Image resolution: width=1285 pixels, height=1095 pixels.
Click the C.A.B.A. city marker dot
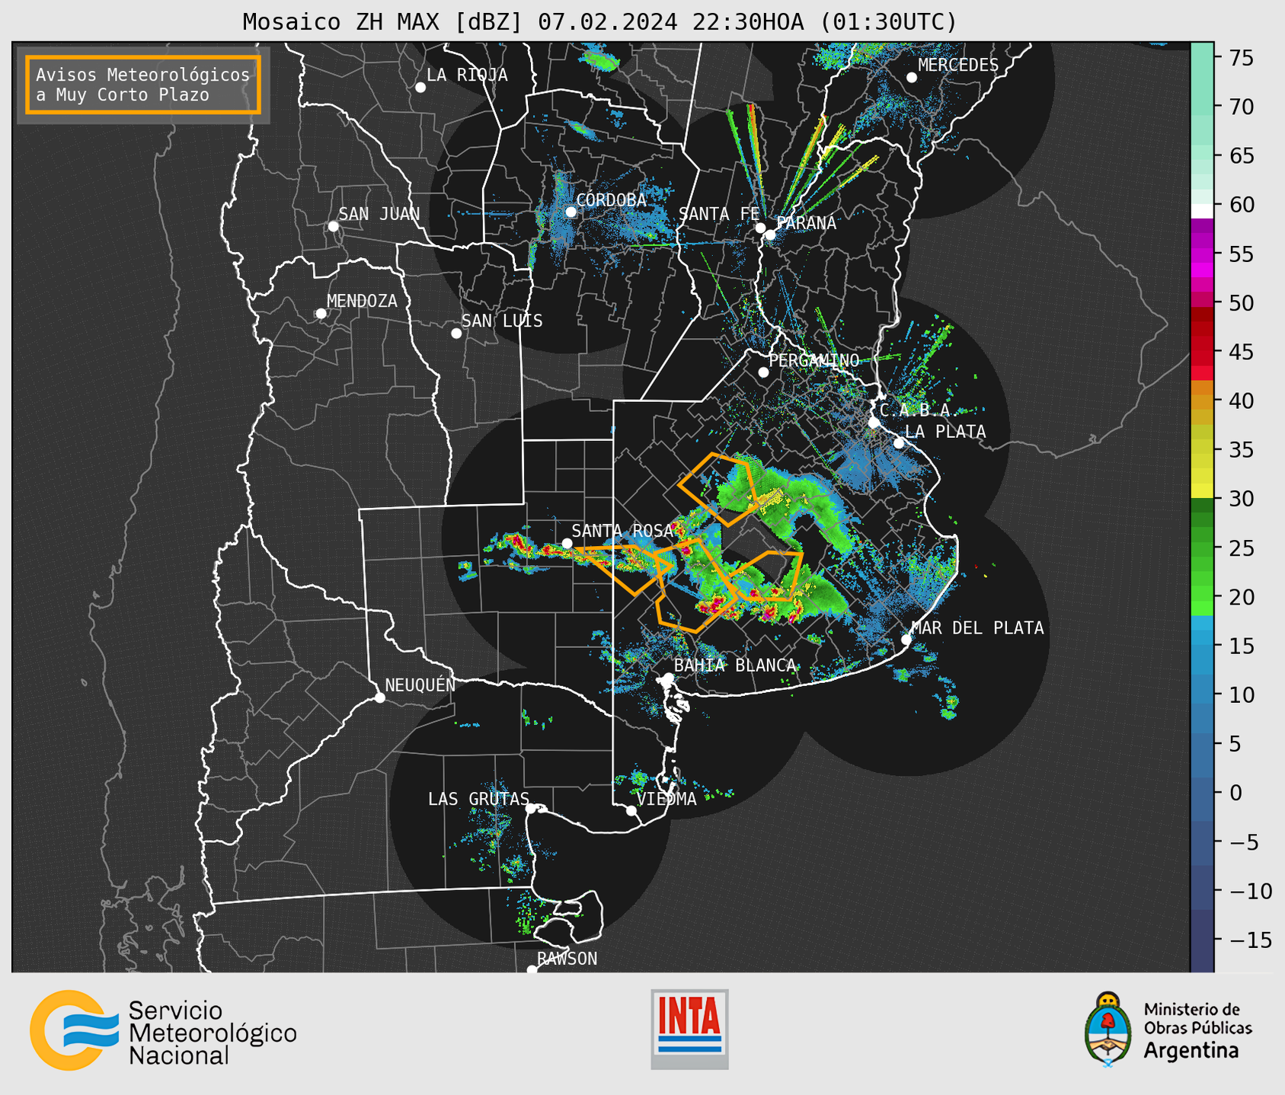(x=874, y=423)
